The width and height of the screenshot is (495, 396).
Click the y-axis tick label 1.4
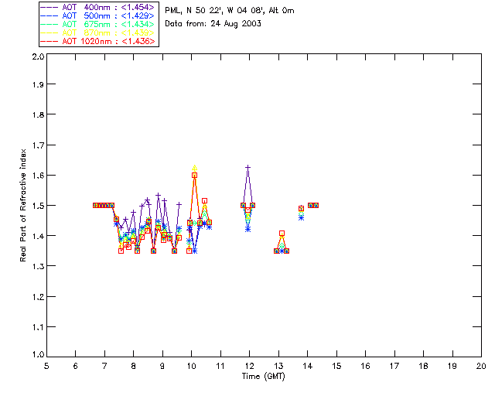(38, 236)
